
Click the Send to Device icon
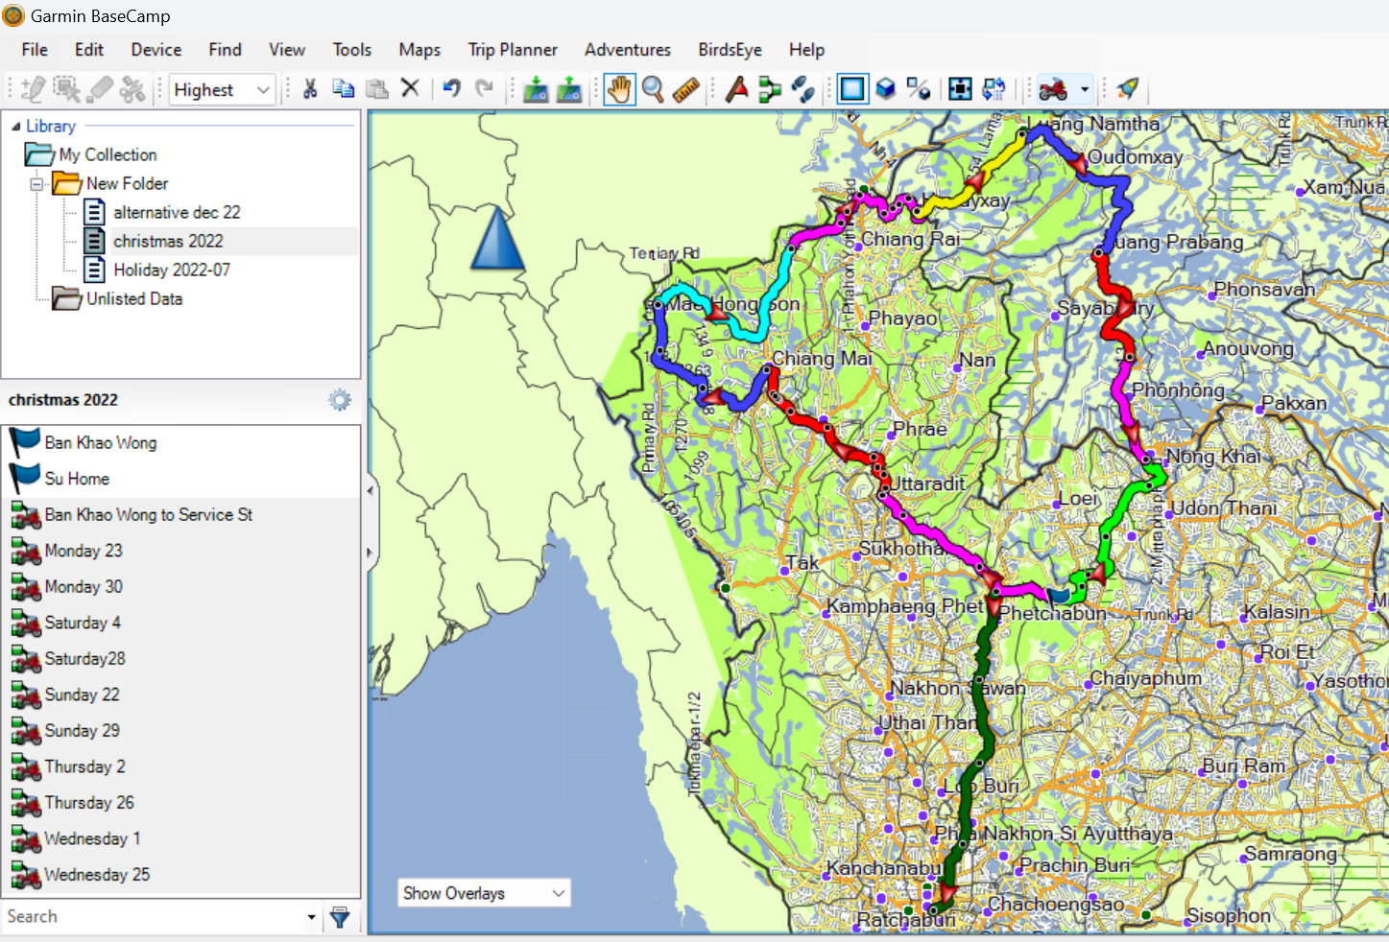tap(536, 89)
